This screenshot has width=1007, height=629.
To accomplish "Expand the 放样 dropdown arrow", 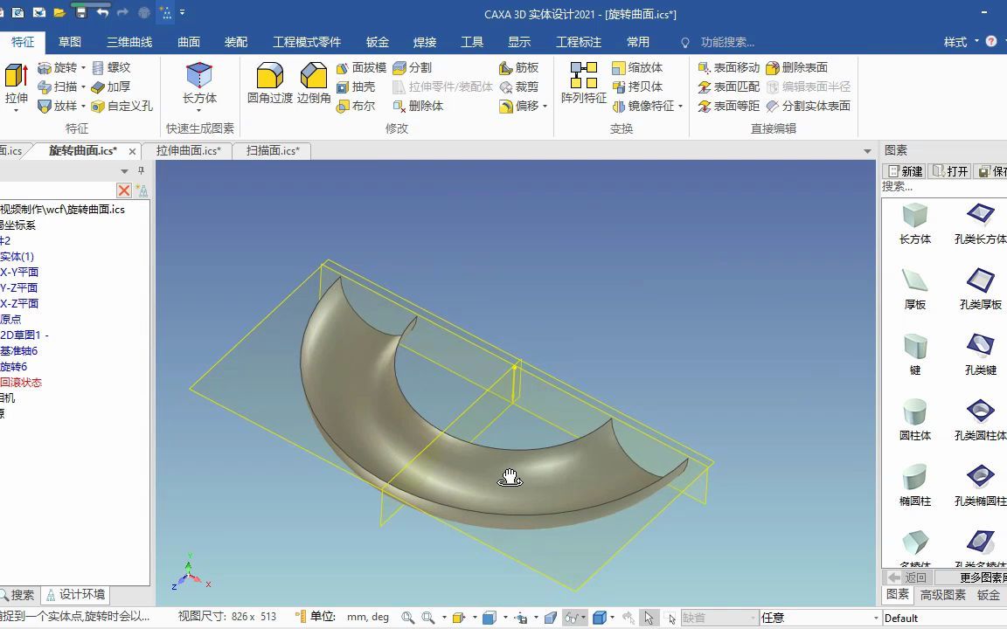I will [x=84, y=106].
